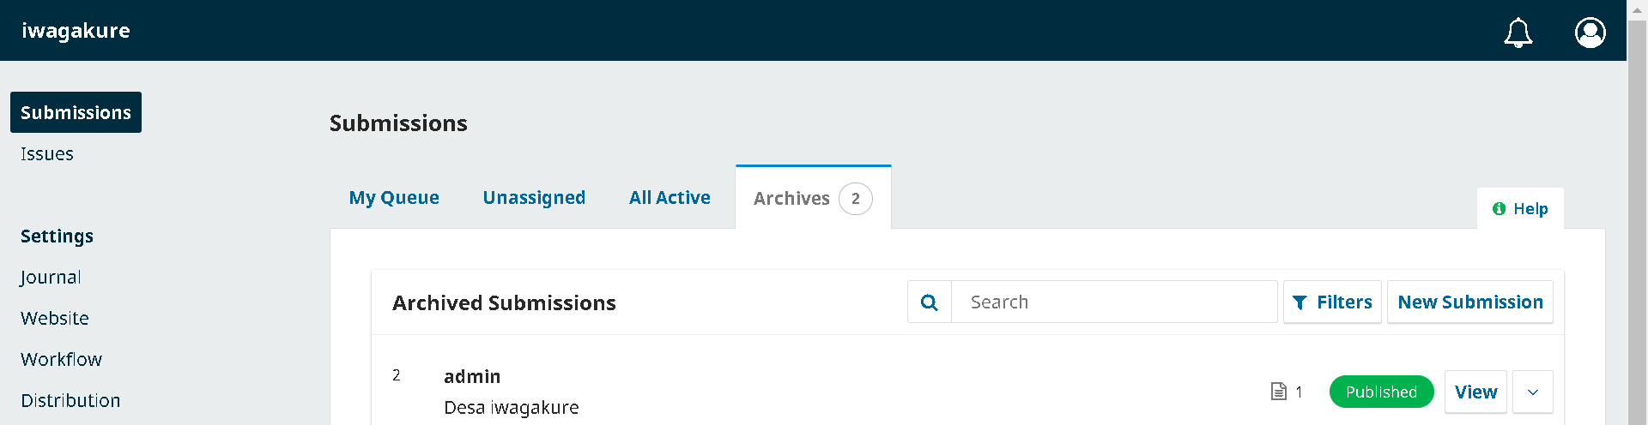The height and width of the screenshot is (425, 1648).
Task: Click the search magnifier icon
Action: point(929,302)
